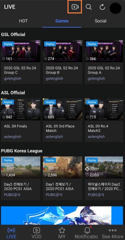
Task: Open the PUBG Korea League heading
Action: [x=22, y=151]
